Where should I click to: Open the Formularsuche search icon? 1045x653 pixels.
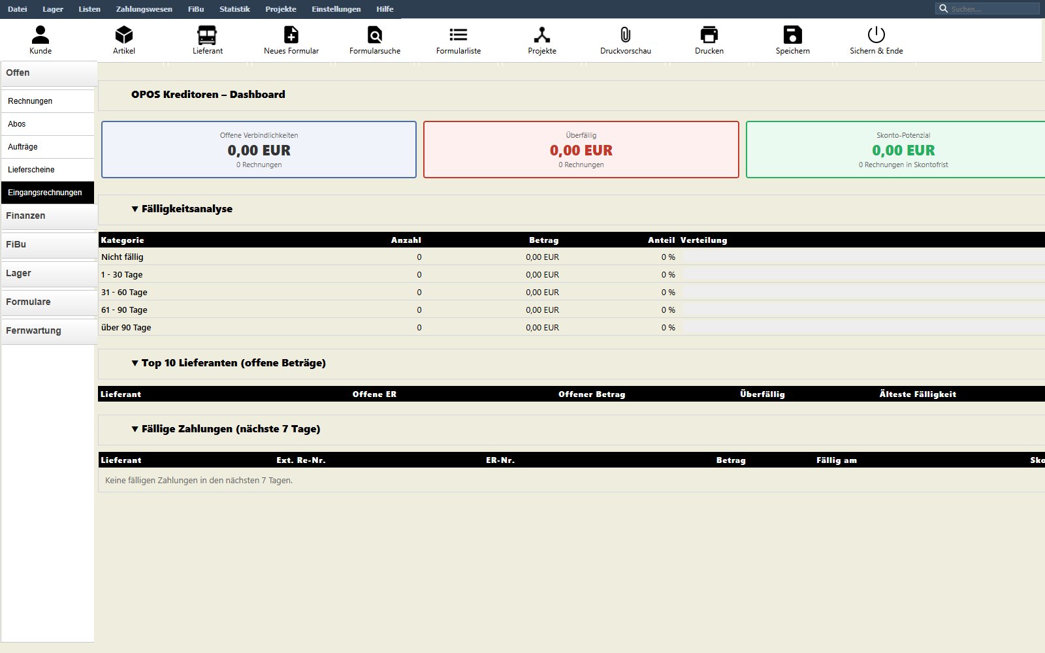click(x=375, y=35)
